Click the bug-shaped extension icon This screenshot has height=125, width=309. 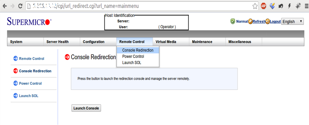(298, 6)
